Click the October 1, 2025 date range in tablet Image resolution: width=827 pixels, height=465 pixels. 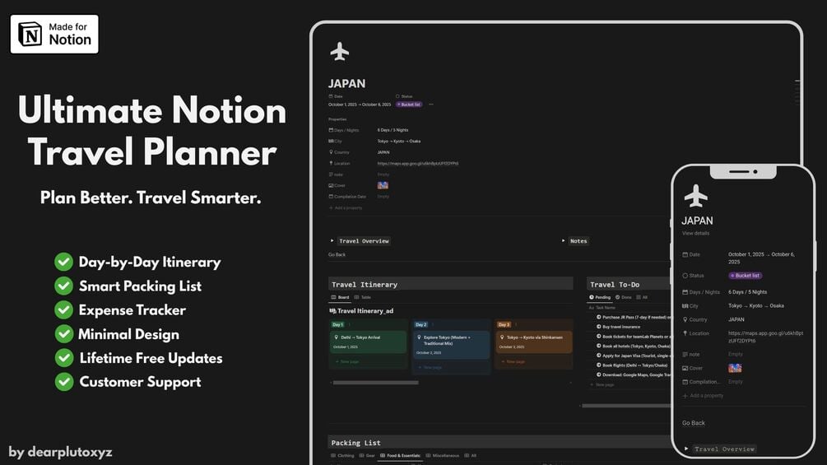point(359,105)
